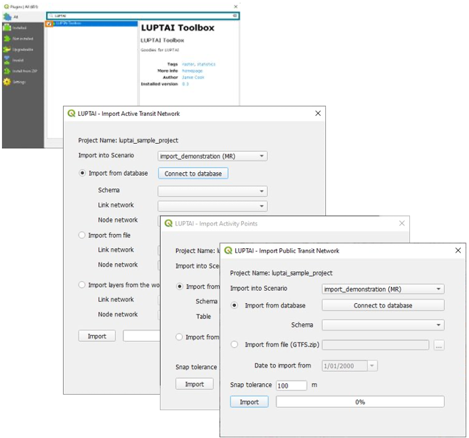Open the plugin manager Settings gear icon
This screenshot has width=469, height=438.
7,81
